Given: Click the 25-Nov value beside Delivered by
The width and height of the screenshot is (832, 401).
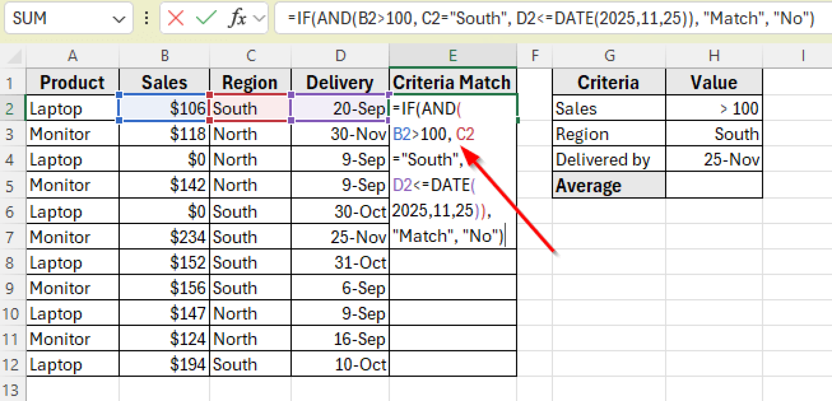Looking at the screenshot, I should click(x=714, y=159).
